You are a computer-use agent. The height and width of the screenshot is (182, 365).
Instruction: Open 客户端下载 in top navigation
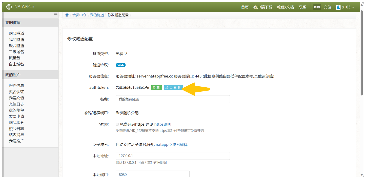pyautogui.click(x=263, y=7)
